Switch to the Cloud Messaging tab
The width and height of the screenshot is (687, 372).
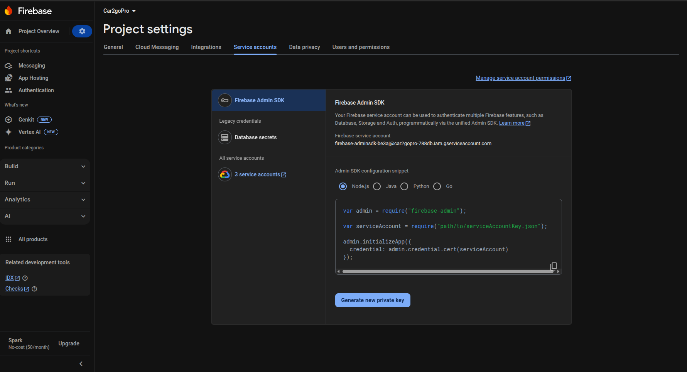tap(157, 47)
